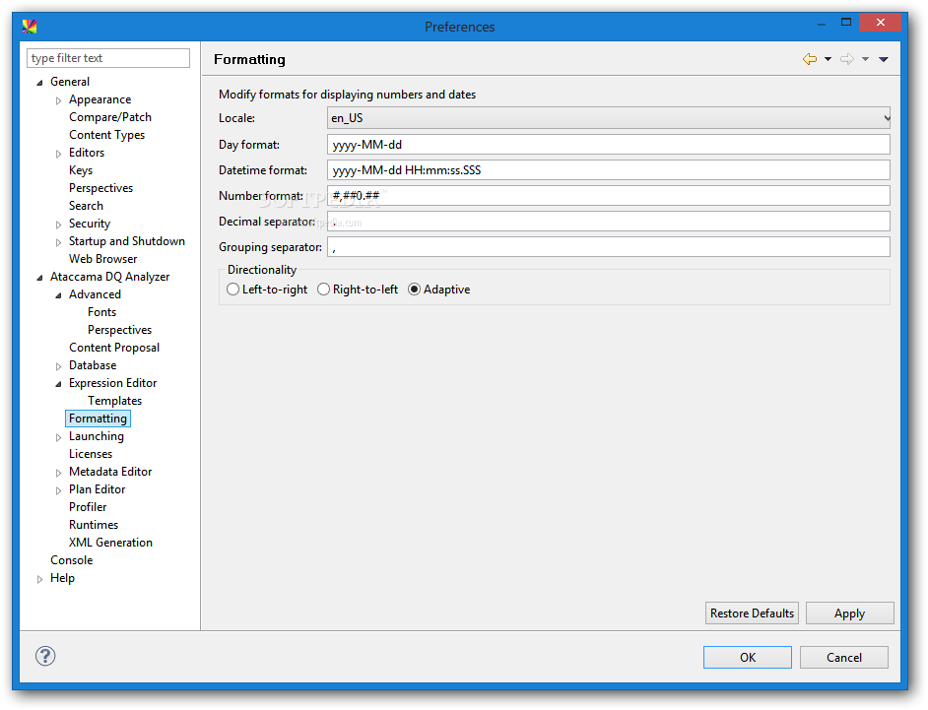The image size is (928, 710).
Task: Select Console in the tree
Action: (72, 560)
